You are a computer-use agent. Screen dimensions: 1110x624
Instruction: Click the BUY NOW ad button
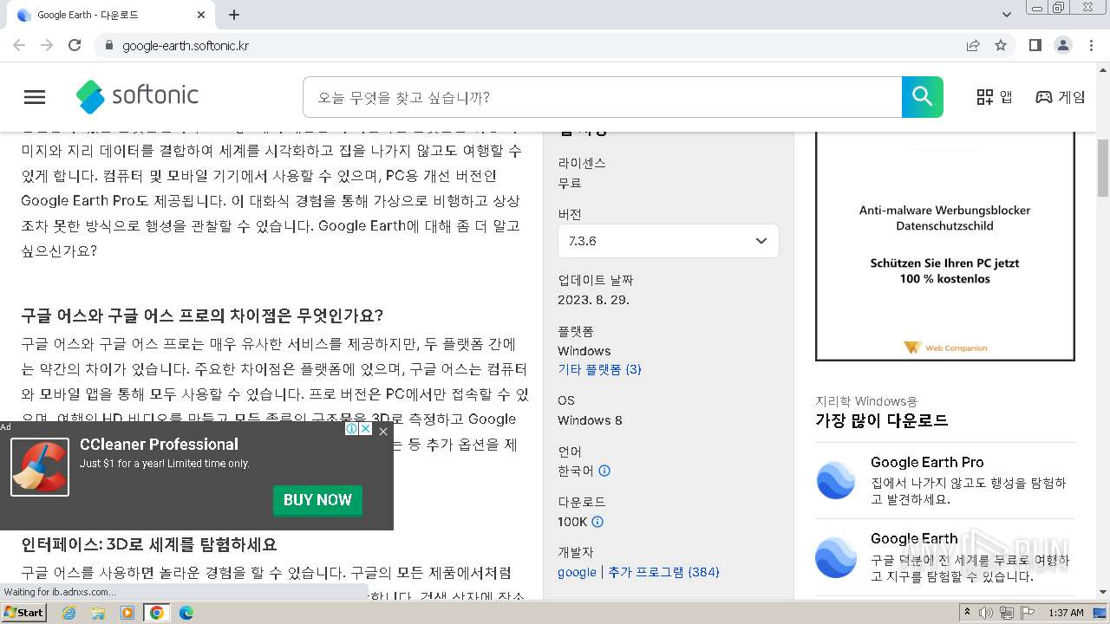(317, 500)
